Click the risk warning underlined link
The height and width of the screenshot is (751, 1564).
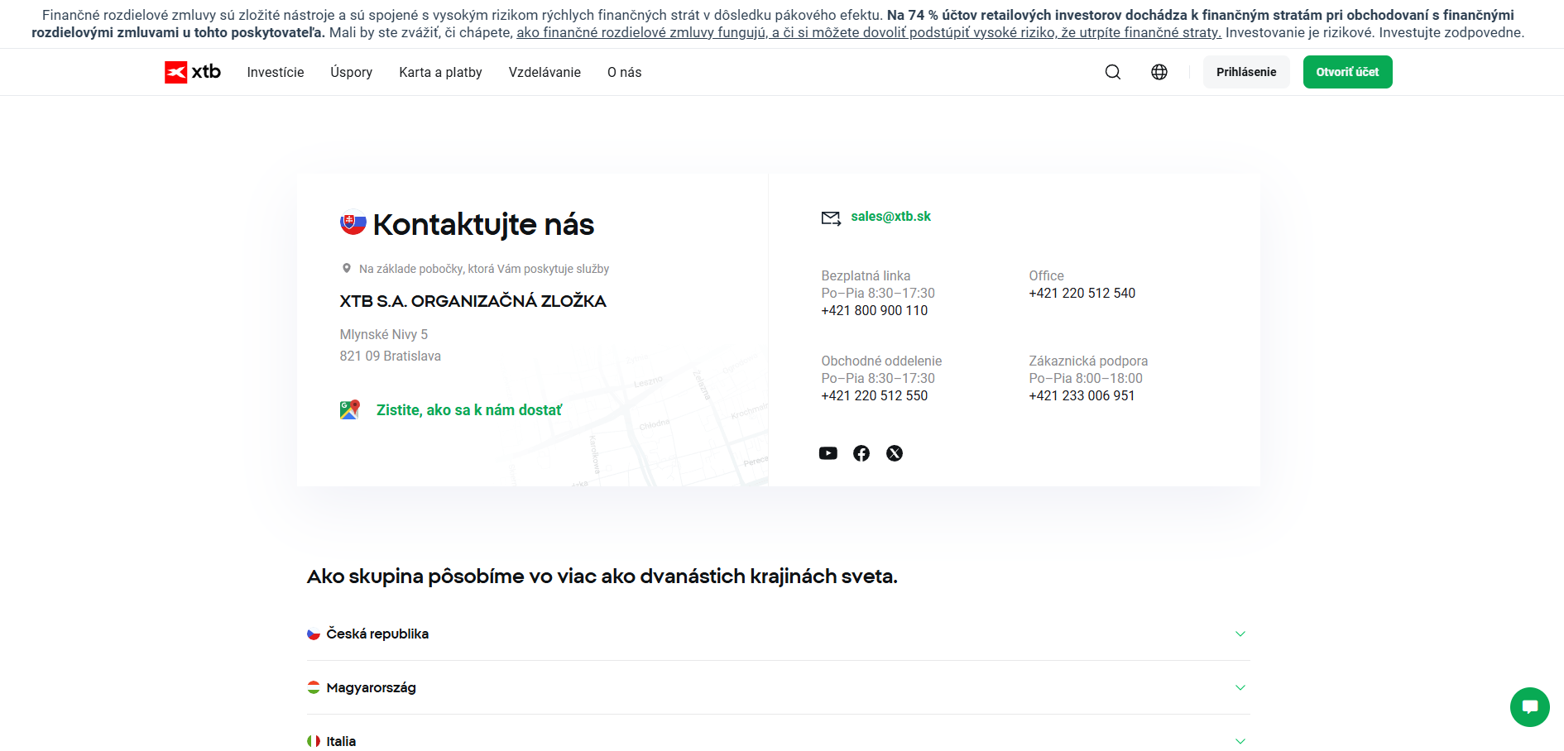click(x=869, y=33)
